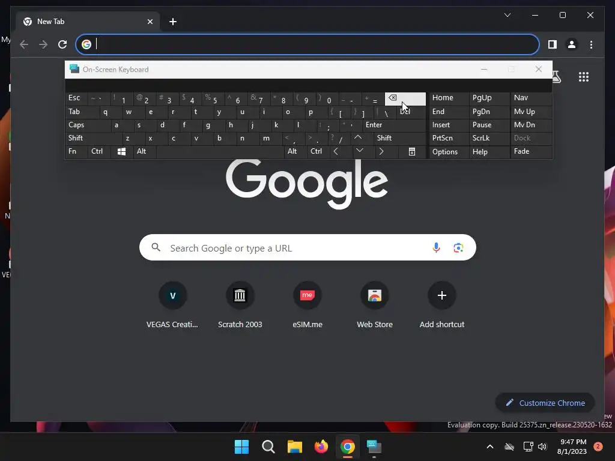The width and height of the screenshot is (615, 461).
Task: Toggle left Ctrl key on On-Screen Keyboard
Action: [99, 152]
